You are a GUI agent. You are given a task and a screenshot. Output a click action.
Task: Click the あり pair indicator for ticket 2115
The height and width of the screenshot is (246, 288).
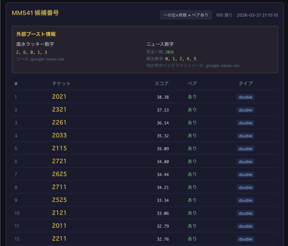(x=192, y=149)
